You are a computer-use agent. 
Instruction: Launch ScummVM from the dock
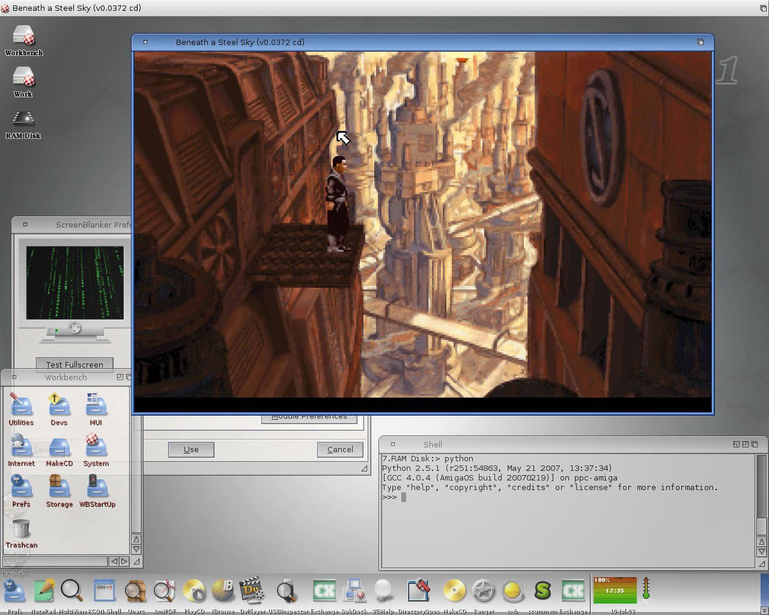pyautogui.click(x=543, y=591)
